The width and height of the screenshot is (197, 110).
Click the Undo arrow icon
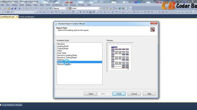pyautogui.click(x=30, y=8)
